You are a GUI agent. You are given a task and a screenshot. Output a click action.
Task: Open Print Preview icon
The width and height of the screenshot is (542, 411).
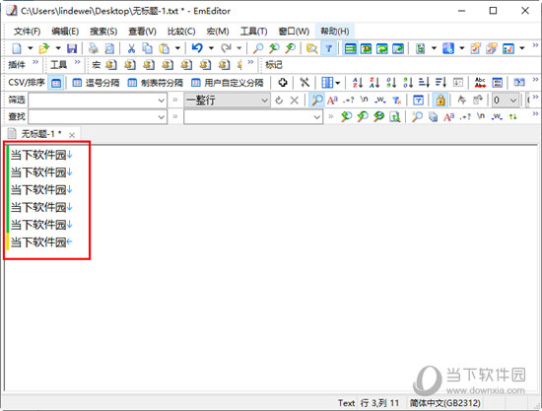109,48
